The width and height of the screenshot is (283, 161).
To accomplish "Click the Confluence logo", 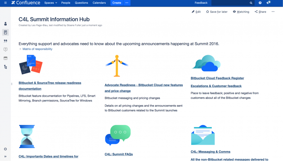I will coord(25,3).
